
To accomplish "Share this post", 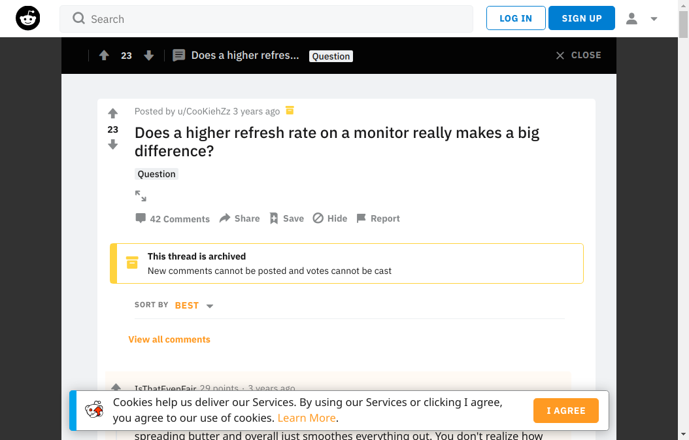I will tap(239, 218).
